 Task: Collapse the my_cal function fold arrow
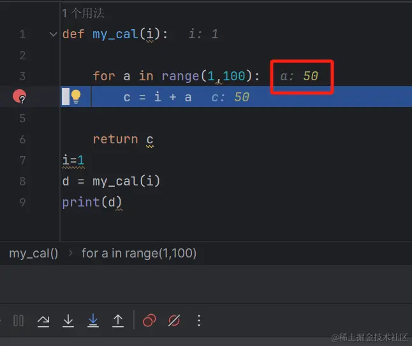(54, 34)
